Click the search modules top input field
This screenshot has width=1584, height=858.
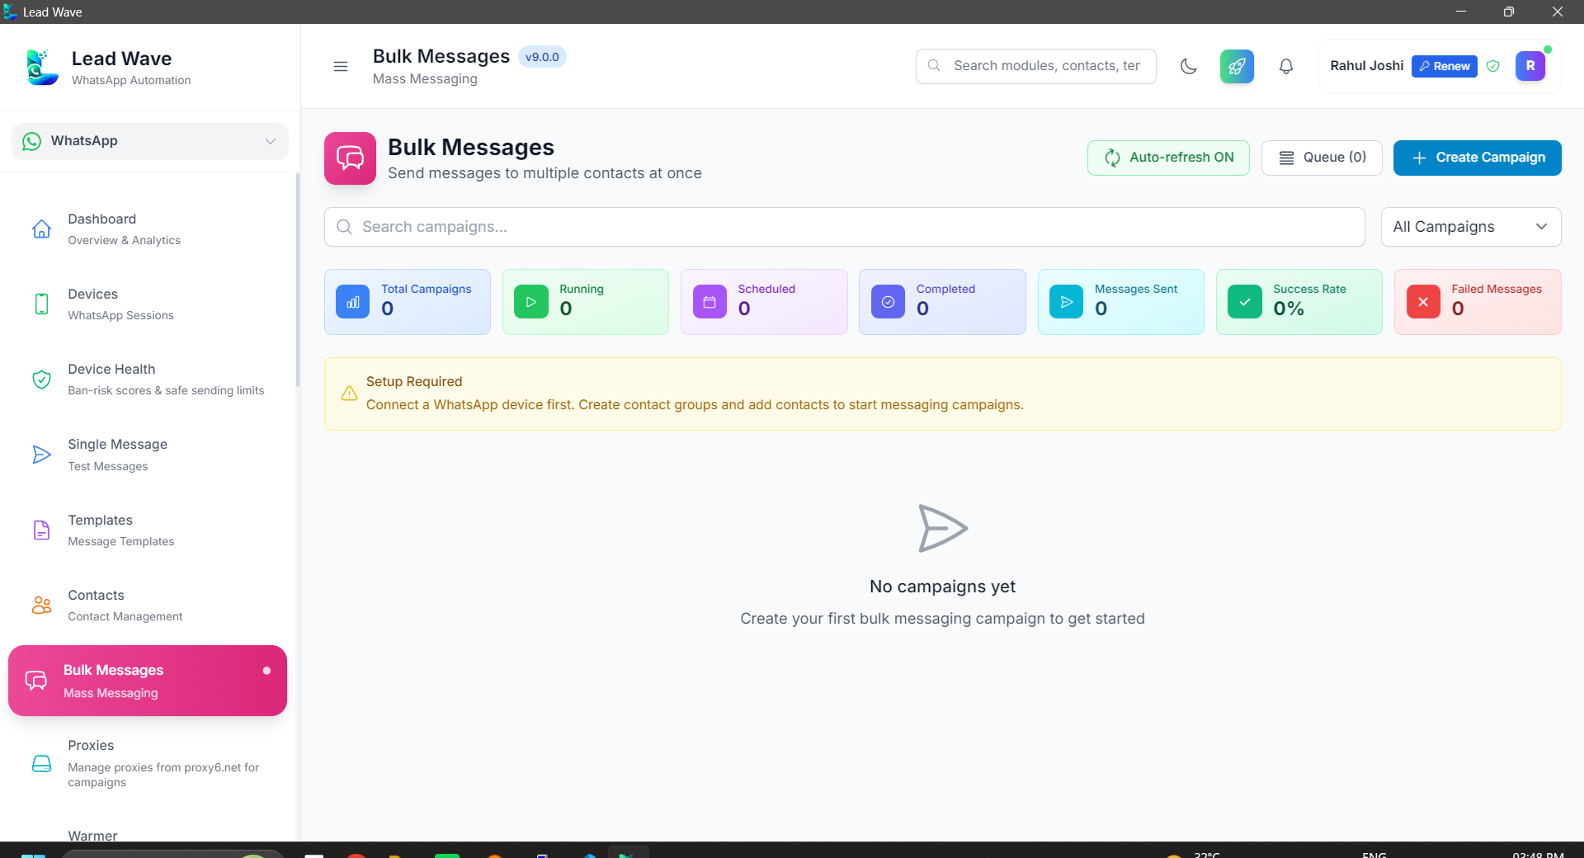1036,66
